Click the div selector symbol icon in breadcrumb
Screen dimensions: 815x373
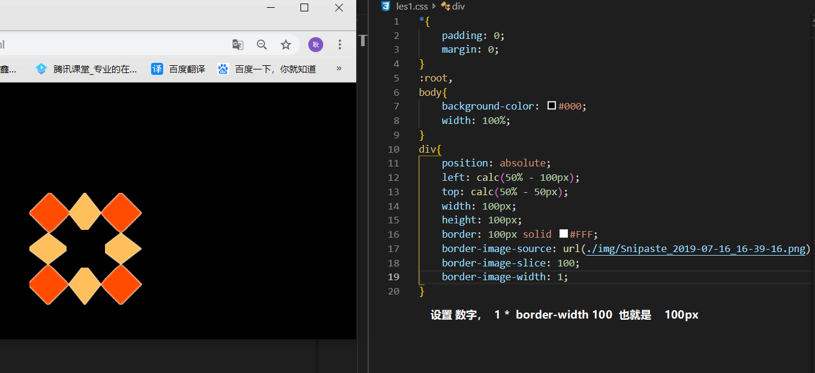(445, 7)
